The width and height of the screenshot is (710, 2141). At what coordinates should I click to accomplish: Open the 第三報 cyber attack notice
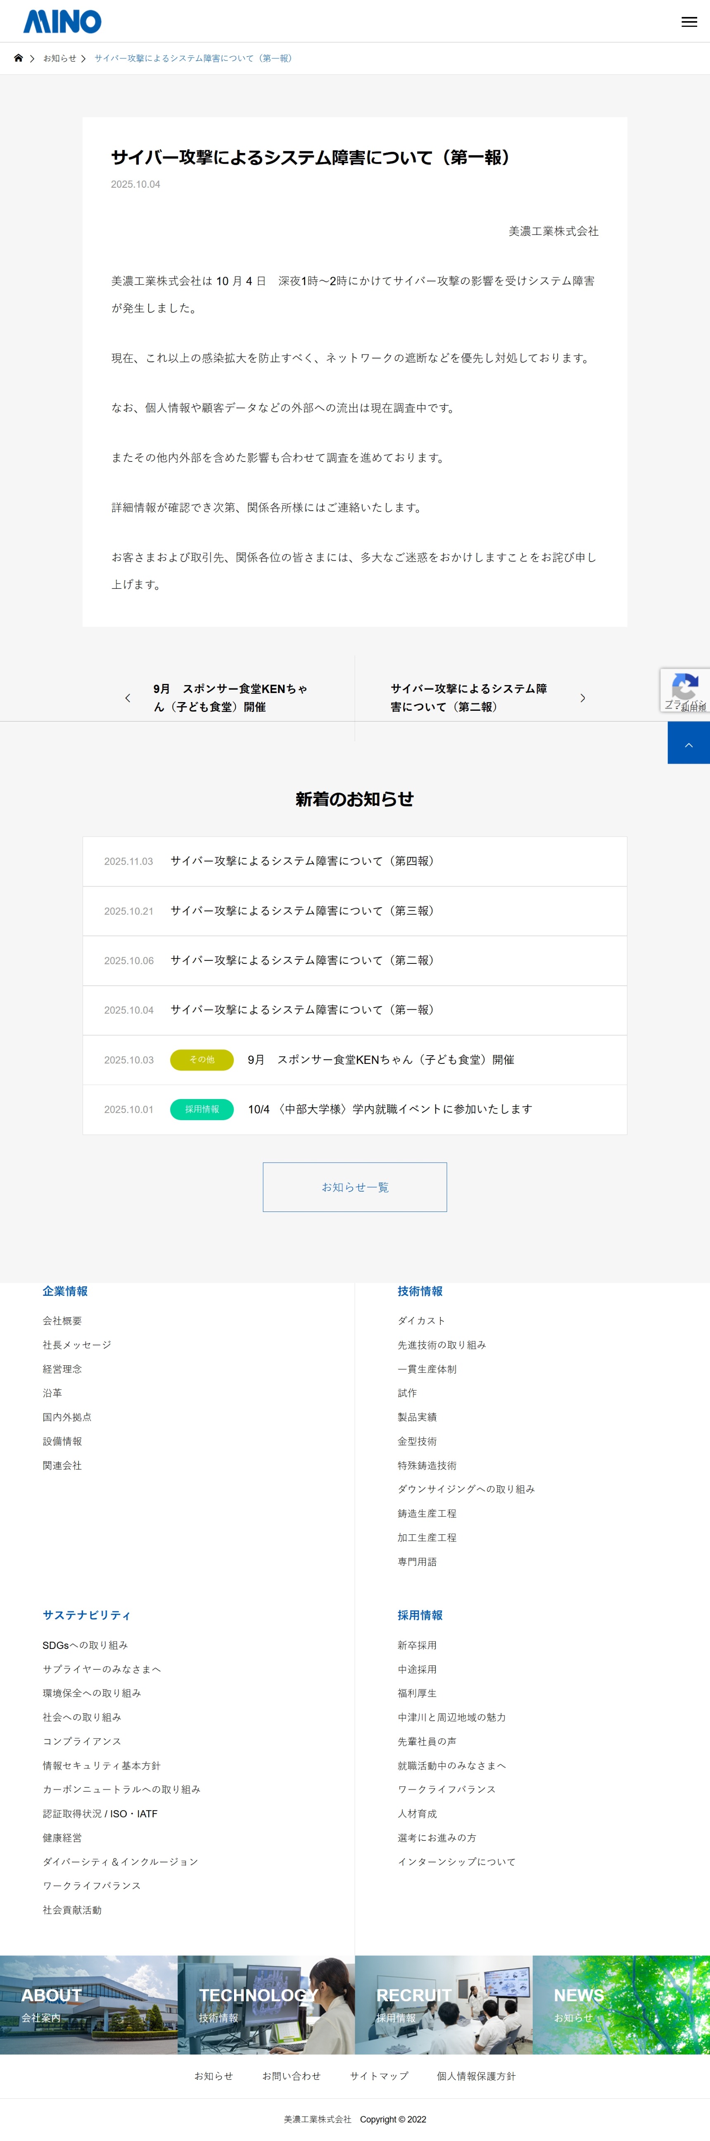pyautogui.click(x=302, y=911)
